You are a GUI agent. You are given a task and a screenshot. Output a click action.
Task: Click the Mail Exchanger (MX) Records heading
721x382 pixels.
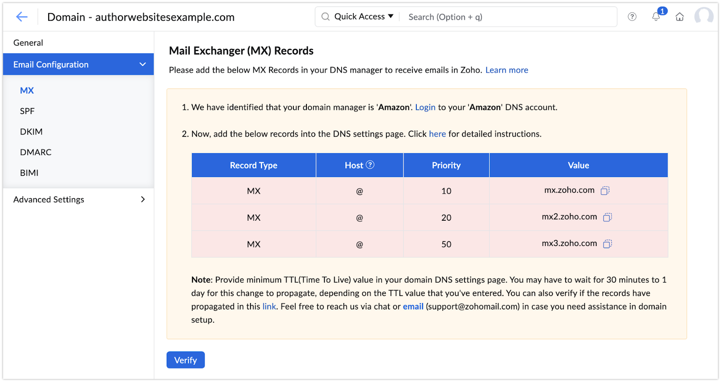pyautogui.click(x=241, y=51)
